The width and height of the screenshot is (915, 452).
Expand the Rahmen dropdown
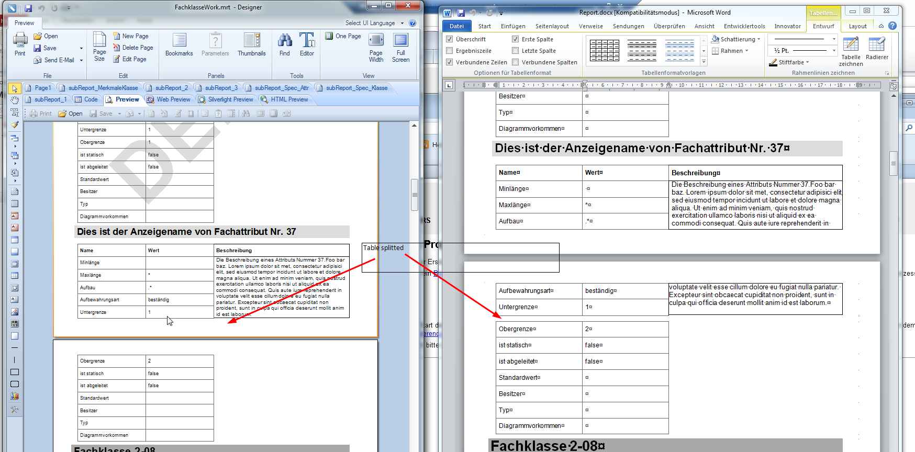coord(746,51)
